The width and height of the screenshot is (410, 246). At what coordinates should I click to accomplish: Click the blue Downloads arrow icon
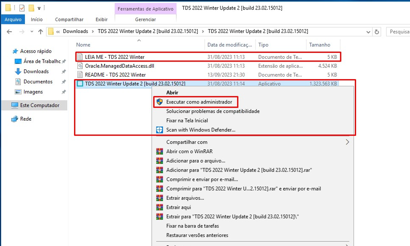(18, 71)
